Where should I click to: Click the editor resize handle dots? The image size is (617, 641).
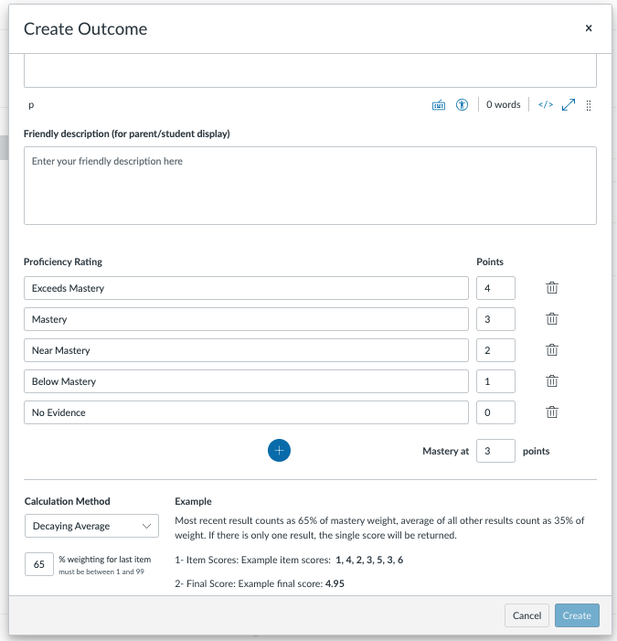[589, 105]
